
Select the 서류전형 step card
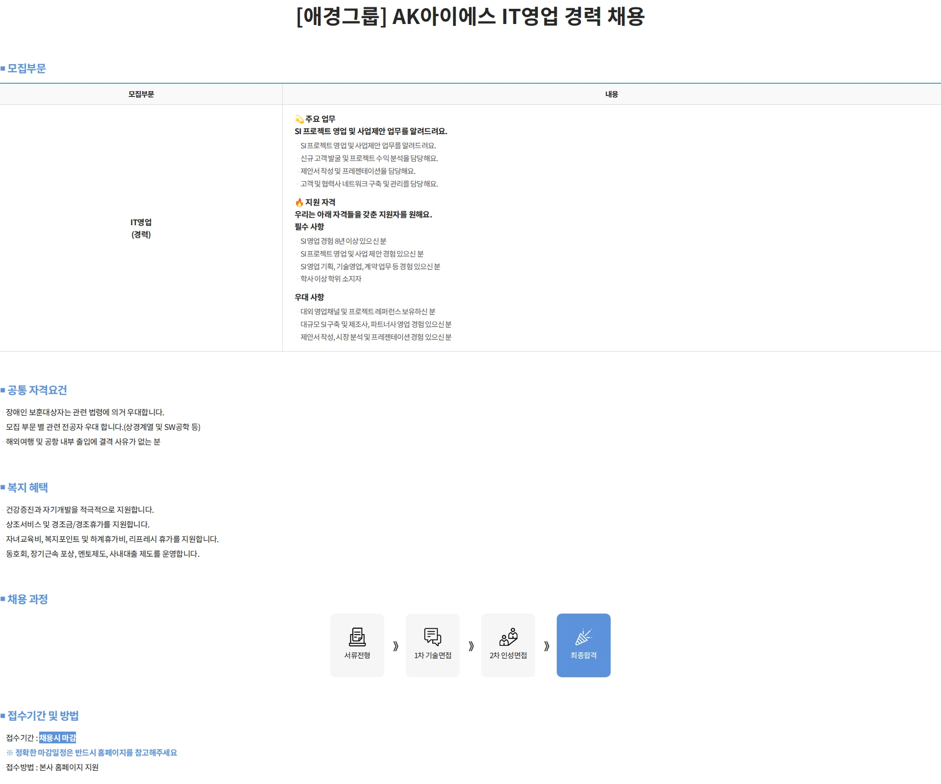tap(357, 645)
